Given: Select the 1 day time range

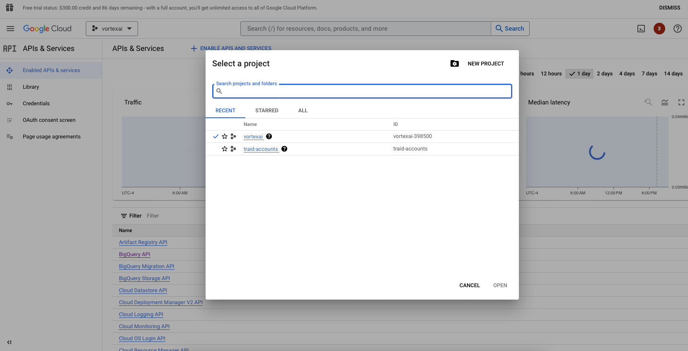Looking at the screenshot, I should point(579,74).
